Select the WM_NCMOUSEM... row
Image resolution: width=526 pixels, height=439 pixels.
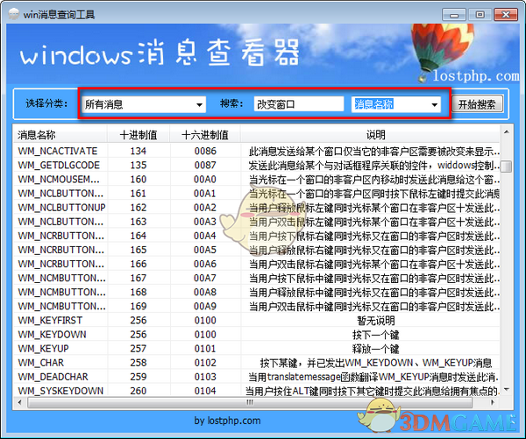(257, 179)
